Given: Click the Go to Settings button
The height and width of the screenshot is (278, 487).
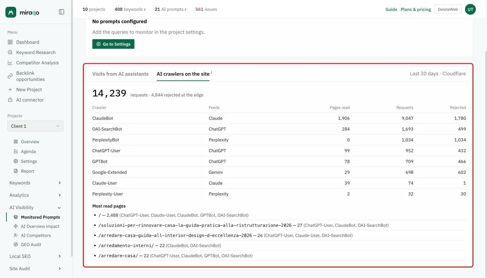Looking at the screenshot, I should point(113,44).
